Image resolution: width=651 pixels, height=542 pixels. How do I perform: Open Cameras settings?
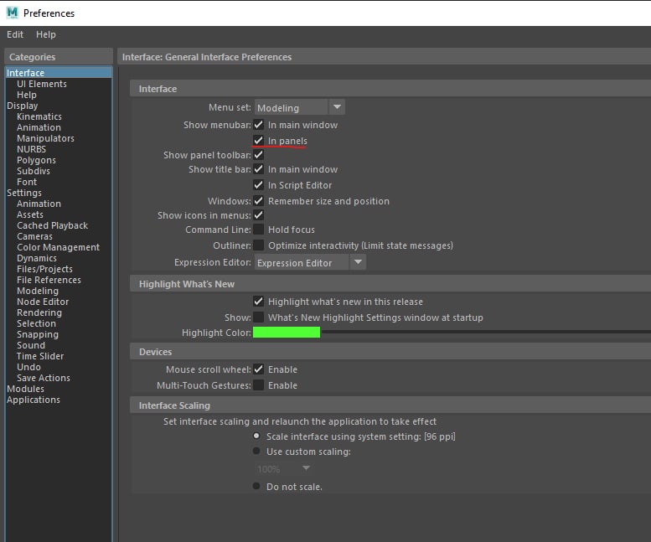[34, 236]
